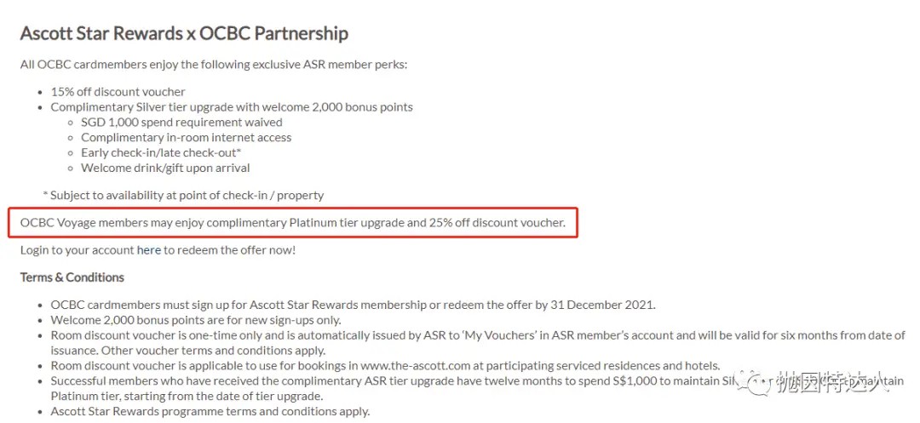920x423 pixels.
Task: Click the red-boxed OCBC Voyage members sentence
Action: point(293,223)
